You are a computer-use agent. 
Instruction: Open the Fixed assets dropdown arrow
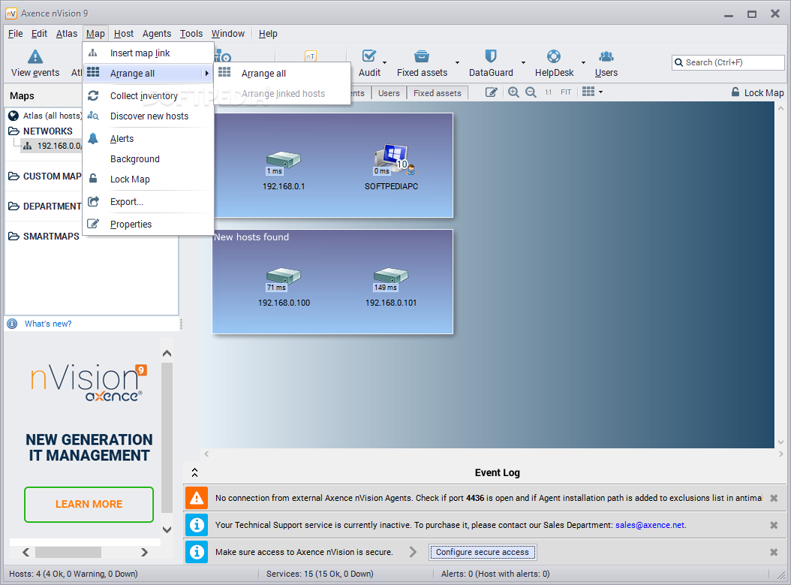coord(457,62)
